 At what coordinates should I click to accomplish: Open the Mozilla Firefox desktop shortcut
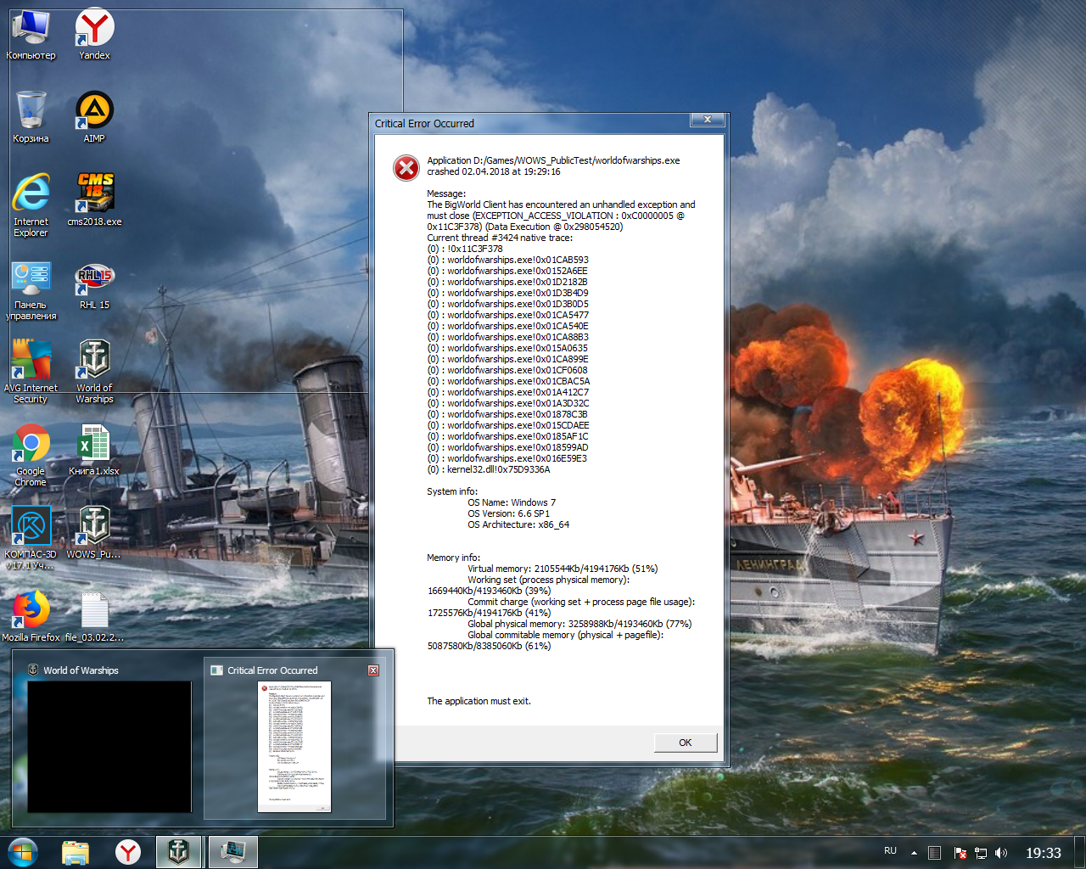31,610
